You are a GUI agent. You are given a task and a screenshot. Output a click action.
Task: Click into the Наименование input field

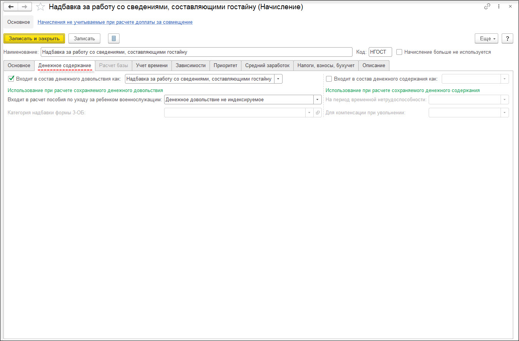tap(196, 52)
